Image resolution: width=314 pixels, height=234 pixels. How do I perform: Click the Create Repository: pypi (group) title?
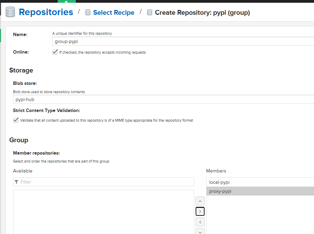tap(202, 13)
